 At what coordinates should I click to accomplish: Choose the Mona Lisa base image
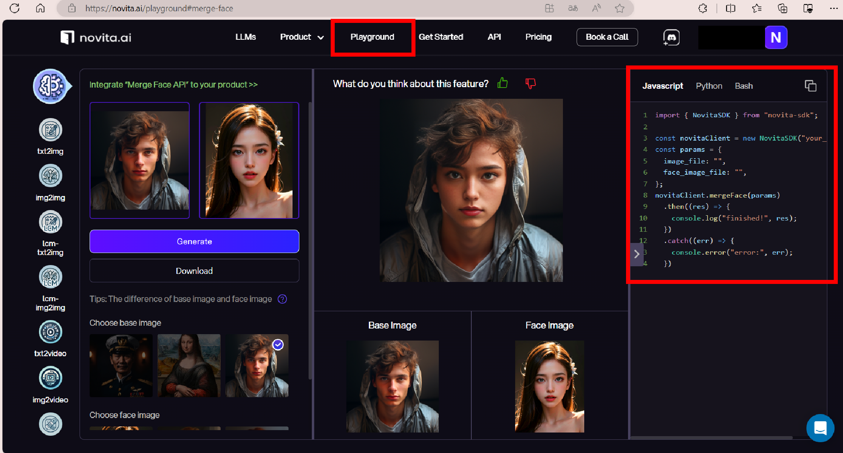pyautogui.click(x=189, y=365)
